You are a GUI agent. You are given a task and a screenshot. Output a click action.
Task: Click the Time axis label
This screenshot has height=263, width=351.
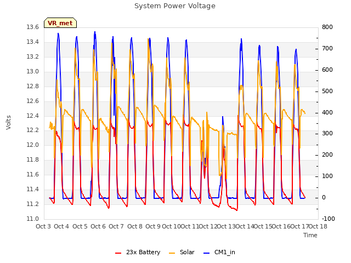[310, 235]
